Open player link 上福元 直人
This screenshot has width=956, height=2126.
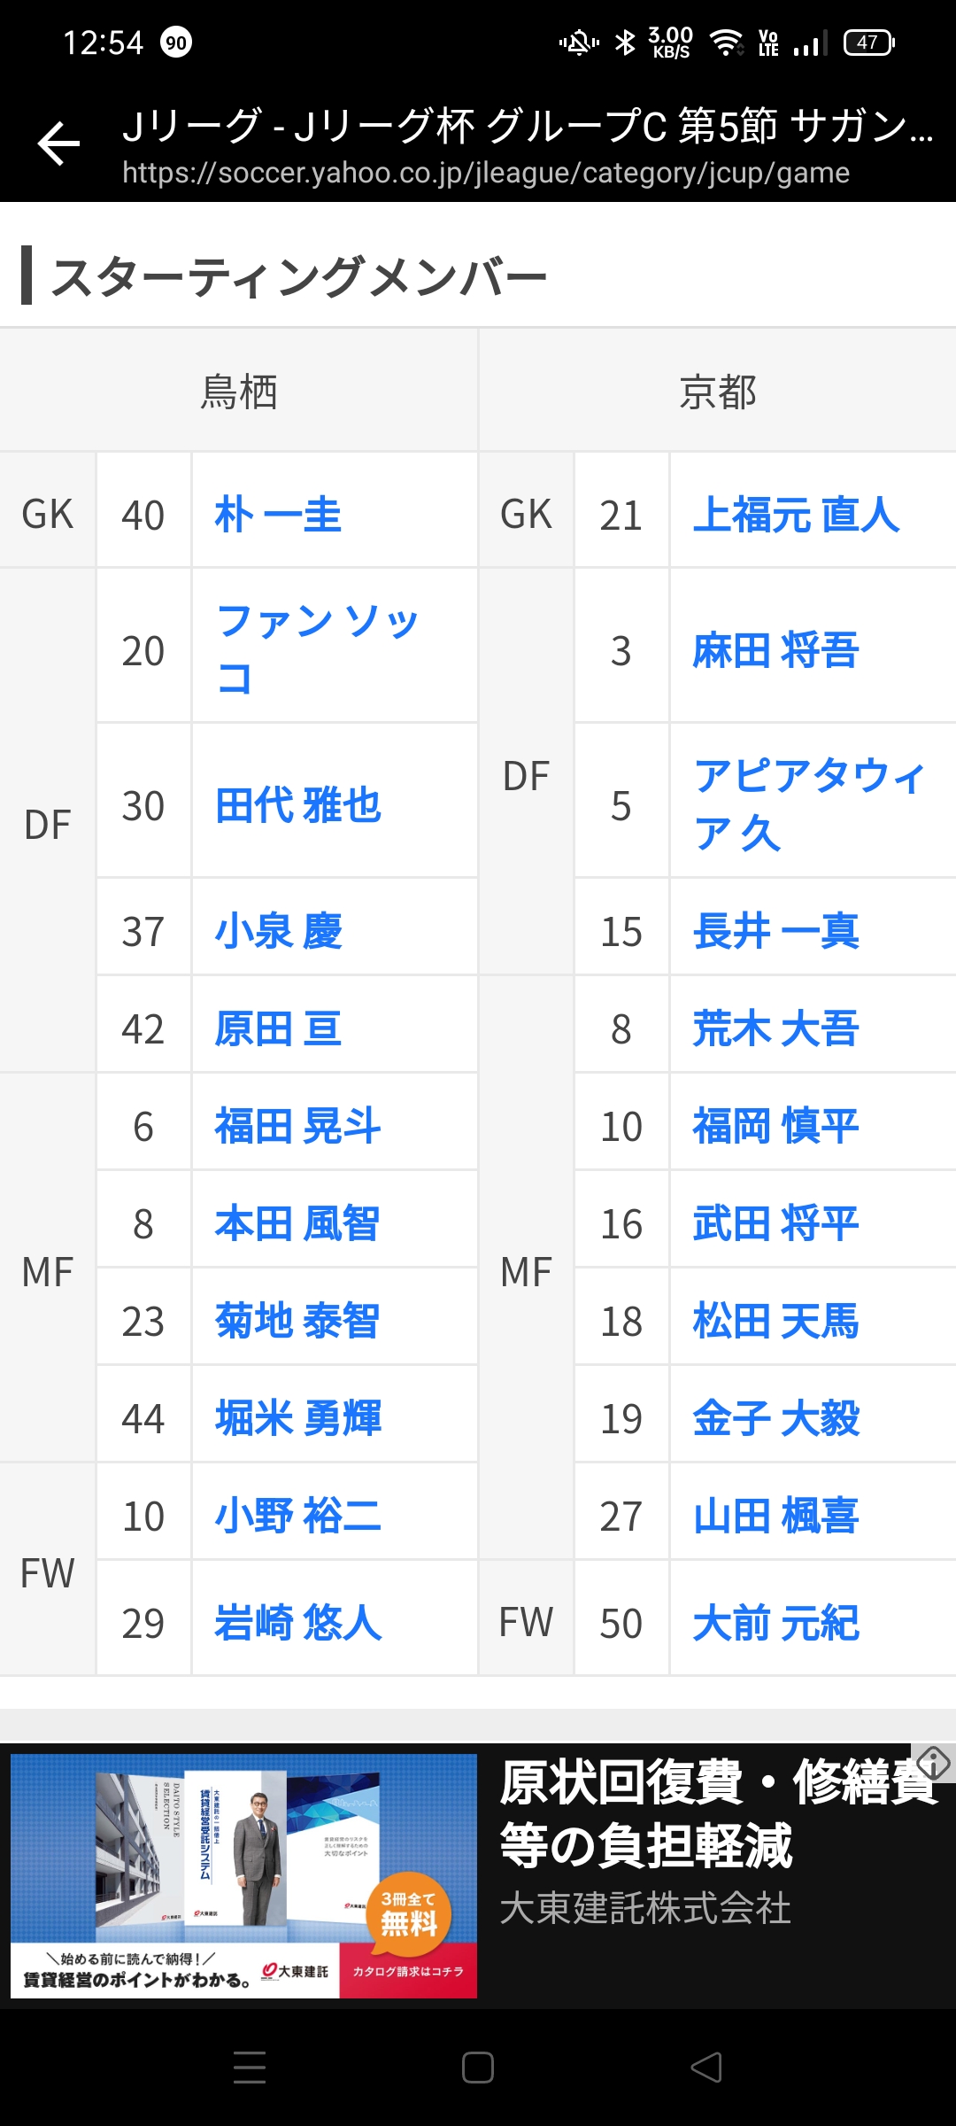tap(796, 515)
